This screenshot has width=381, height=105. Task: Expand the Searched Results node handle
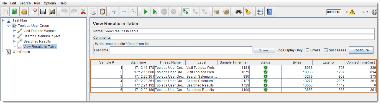tap(14, 41)
